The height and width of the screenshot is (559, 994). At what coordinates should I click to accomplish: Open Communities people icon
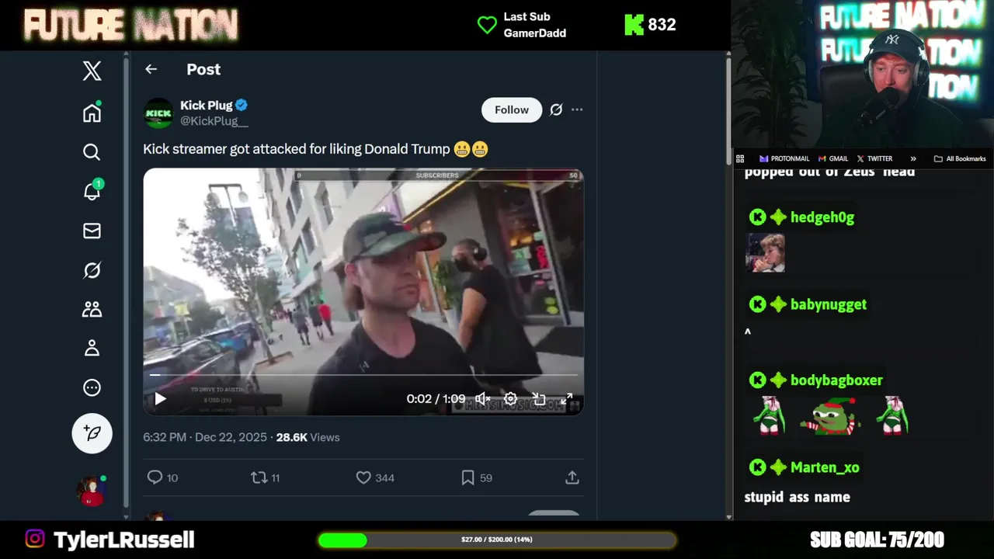(x=92, y=310)
